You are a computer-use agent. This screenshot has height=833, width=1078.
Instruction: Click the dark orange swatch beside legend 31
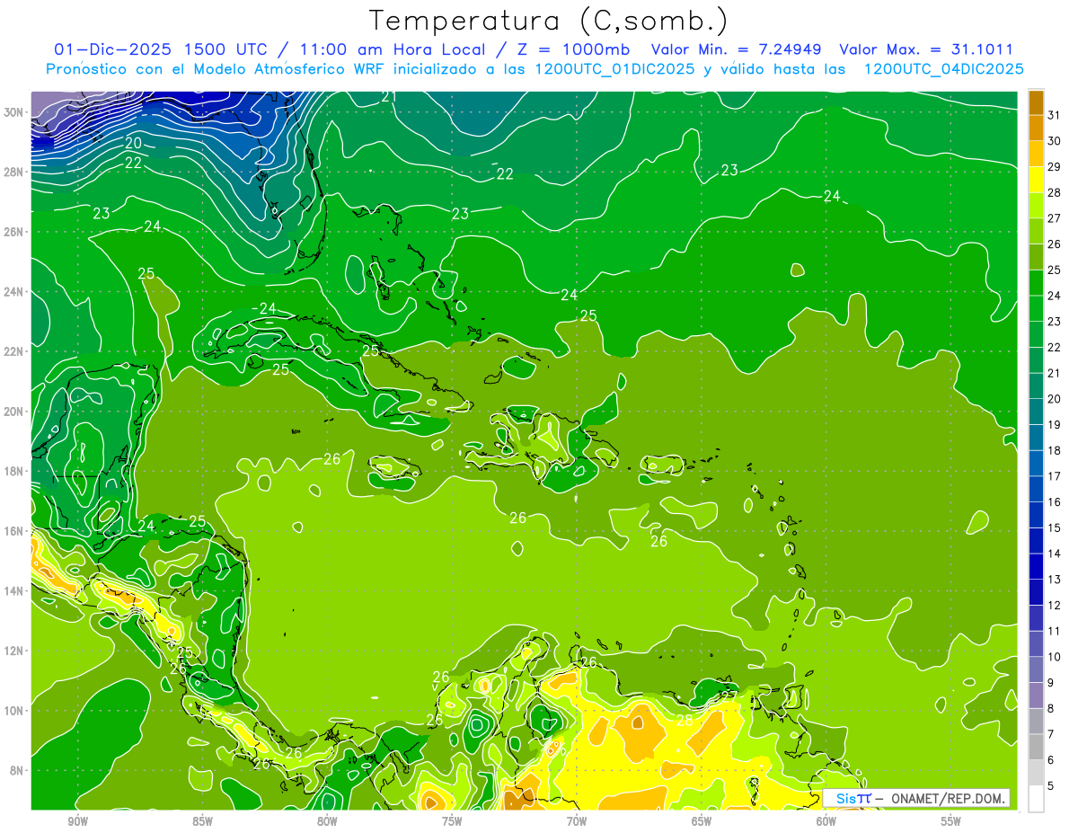click(1037, 102)
